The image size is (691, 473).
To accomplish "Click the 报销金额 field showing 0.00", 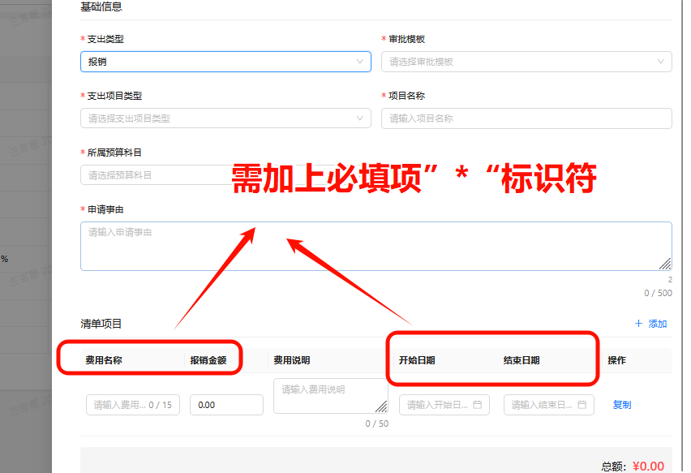I will [x=226, y=405].
